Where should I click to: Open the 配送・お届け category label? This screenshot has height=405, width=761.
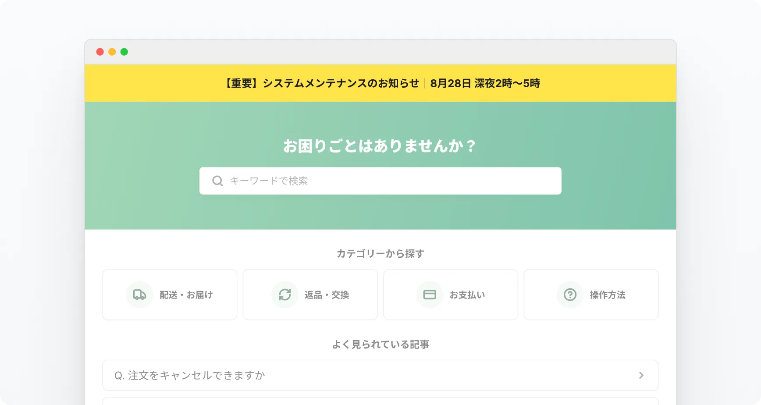pyautogui.click(x=186, y=295)
